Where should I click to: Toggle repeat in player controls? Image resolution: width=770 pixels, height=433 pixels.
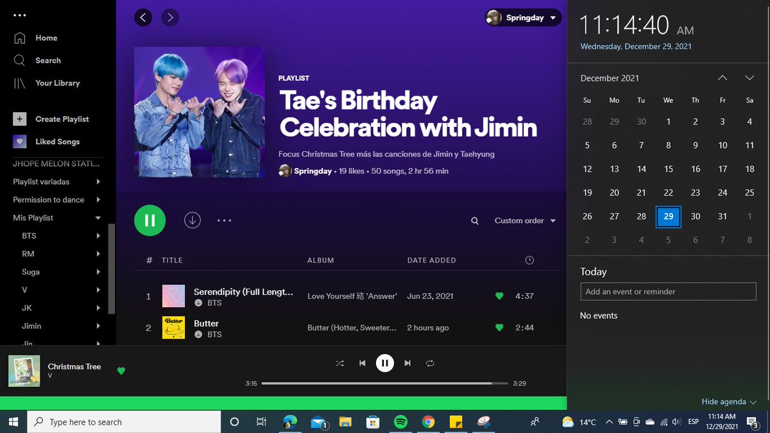[430, 363]
